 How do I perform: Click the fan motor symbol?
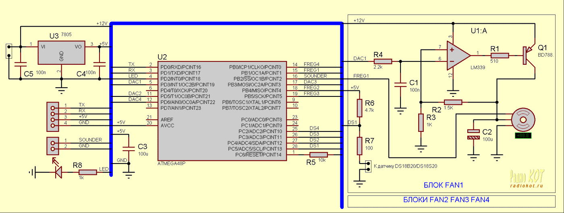coord(523,119)
